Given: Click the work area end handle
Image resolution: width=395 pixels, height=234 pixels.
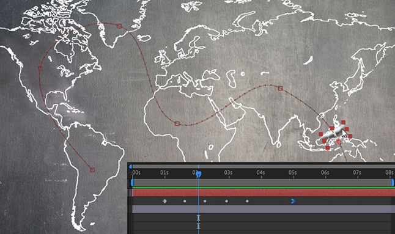Looking at the screenshot, I should [392, 183].
